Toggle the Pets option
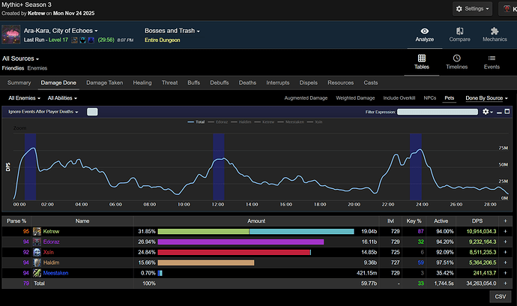This screenshot has height=306, width=517. 449,97
